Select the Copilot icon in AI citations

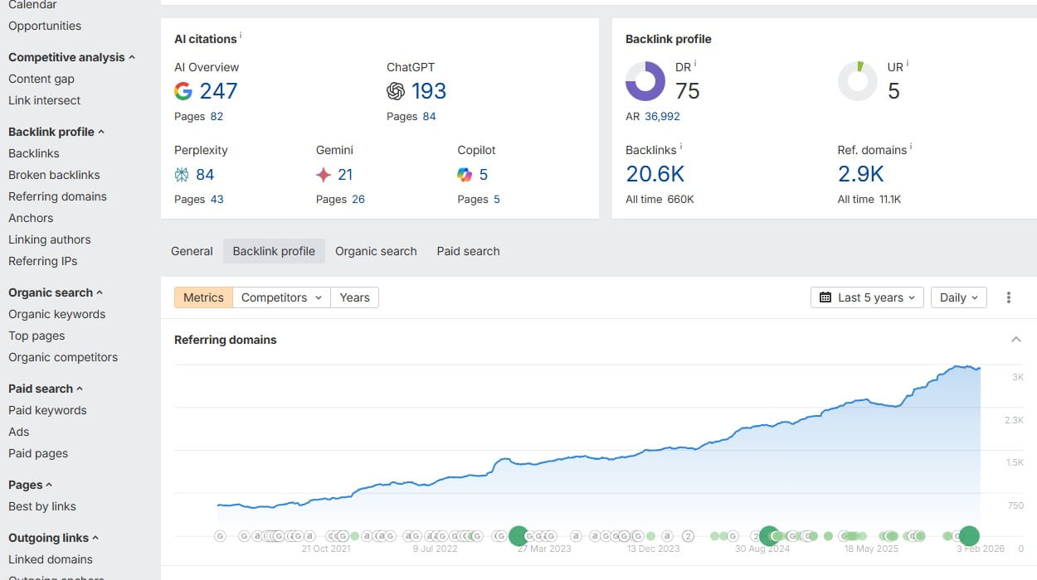(464, 175)
